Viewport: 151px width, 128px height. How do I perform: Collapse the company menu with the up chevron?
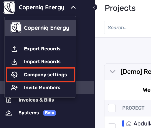pyautogui.click(x=73, y=8)
